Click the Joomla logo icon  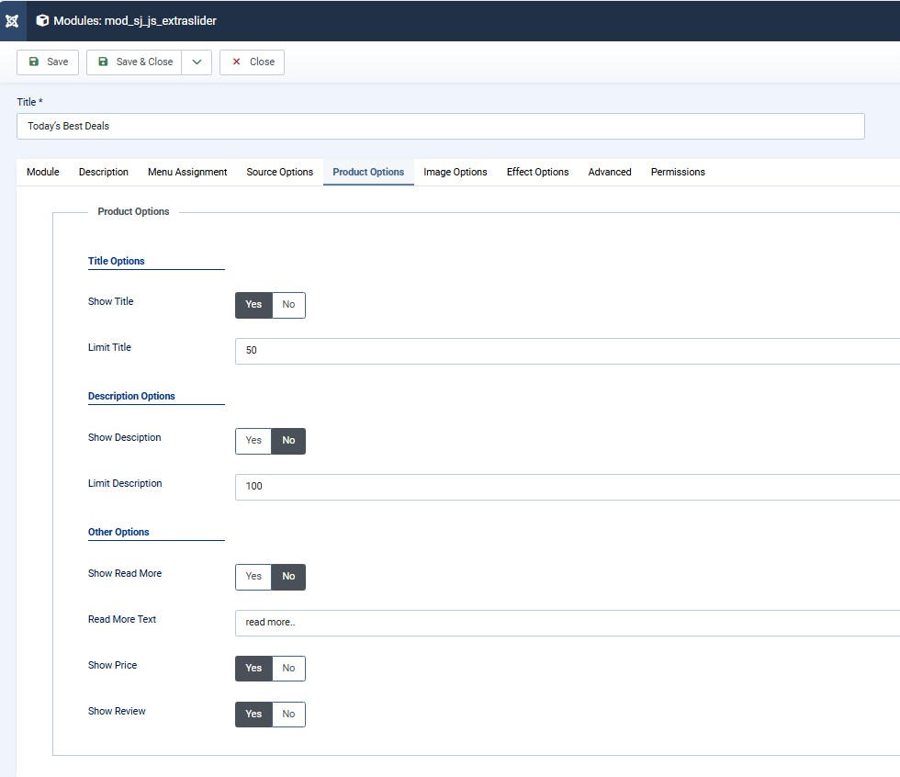12,20
